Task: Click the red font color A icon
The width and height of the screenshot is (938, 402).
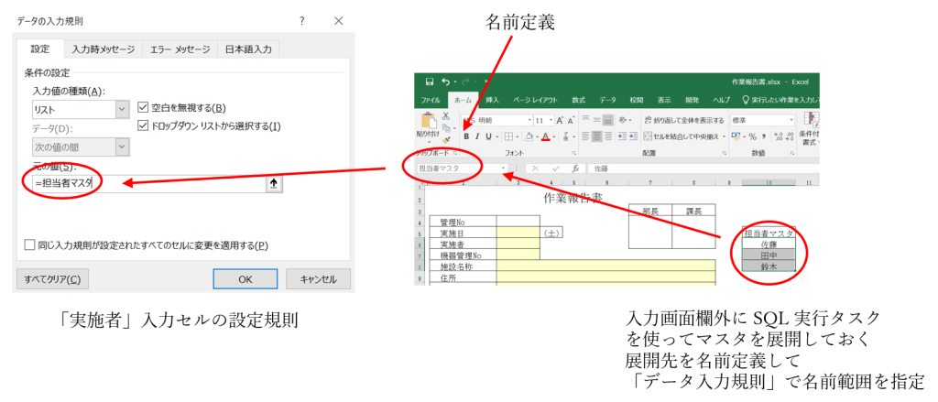Action: click(546, 136)
